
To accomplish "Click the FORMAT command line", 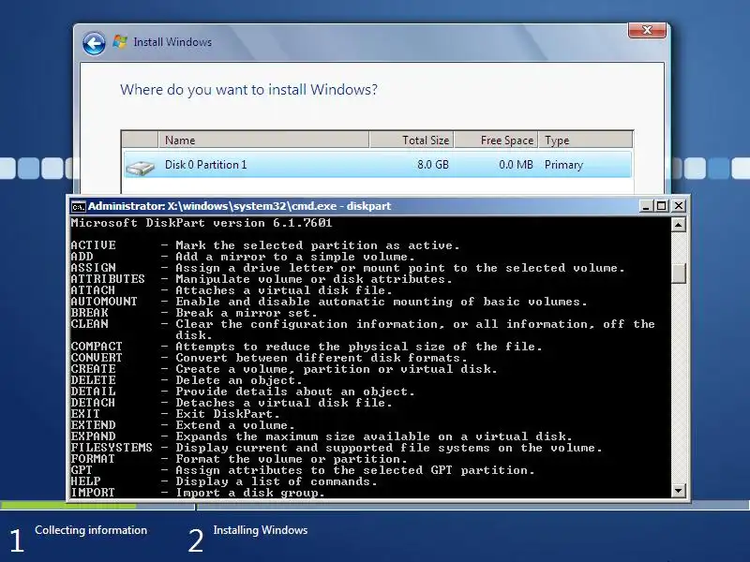I will pyautogui.click(x=239, y=459).
